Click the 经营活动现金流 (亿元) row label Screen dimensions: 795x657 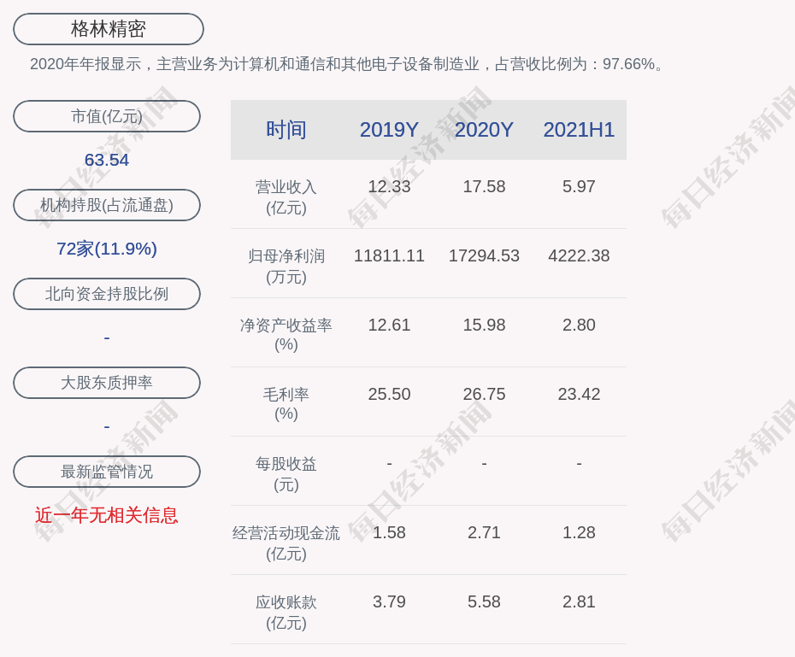[286, 543]
